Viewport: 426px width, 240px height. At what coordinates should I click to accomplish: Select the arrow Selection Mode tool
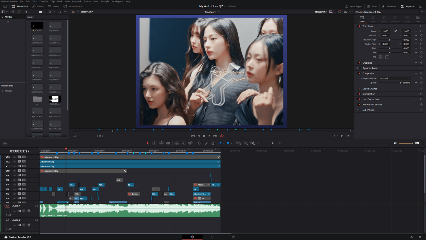148,143
